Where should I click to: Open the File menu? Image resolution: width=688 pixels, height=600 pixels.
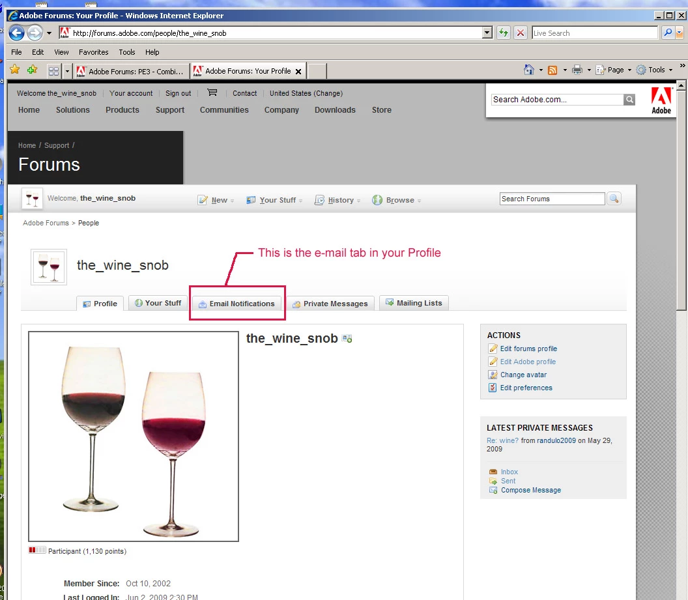(16, 52)
